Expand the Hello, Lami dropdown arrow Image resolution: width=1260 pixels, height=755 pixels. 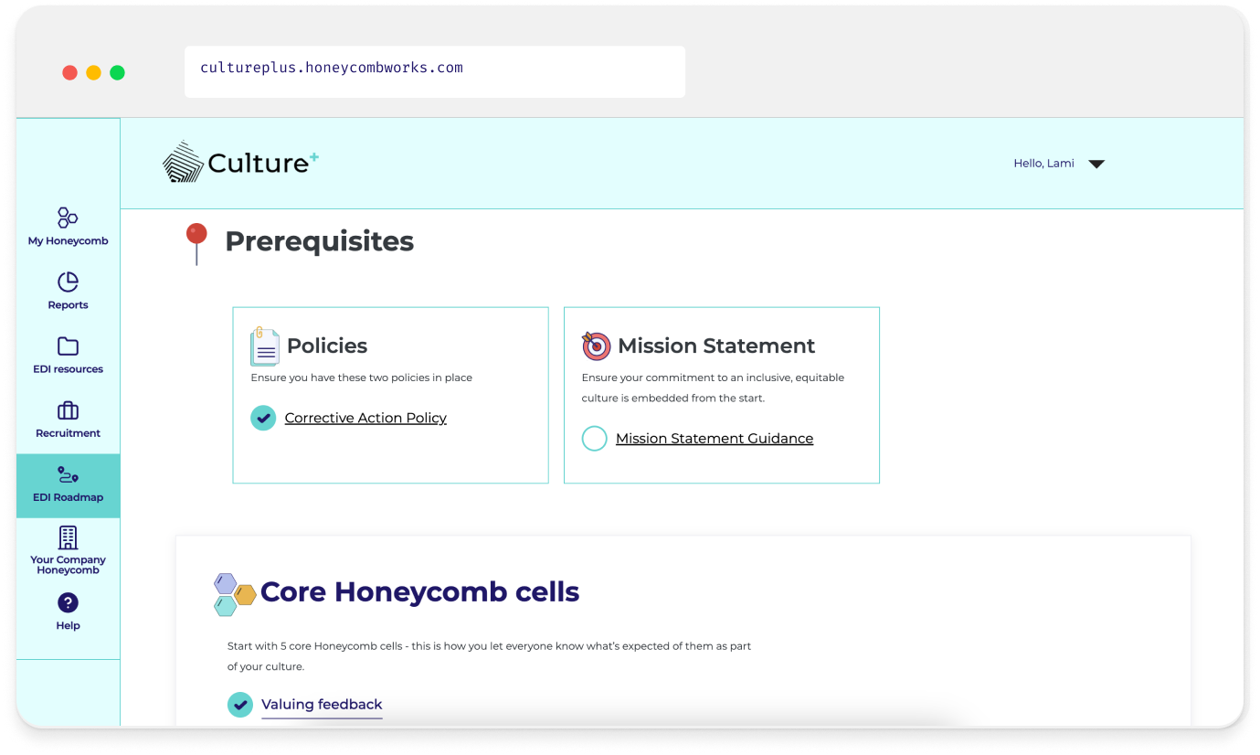[1096, 165]
